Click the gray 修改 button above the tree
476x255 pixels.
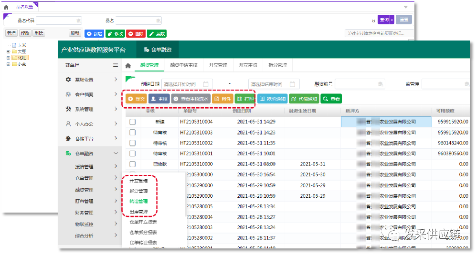pyautogui.click(x=25, y=33)
